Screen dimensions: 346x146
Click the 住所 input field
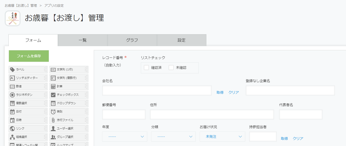pos(212,115)
